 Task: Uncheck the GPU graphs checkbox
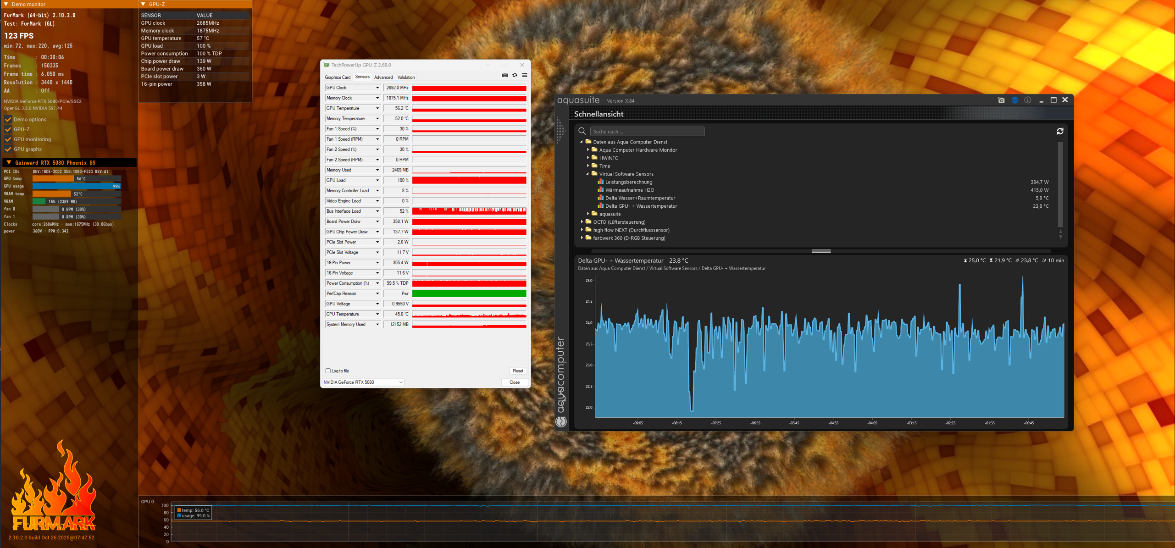pyautogui.click(x=8, y=149)
